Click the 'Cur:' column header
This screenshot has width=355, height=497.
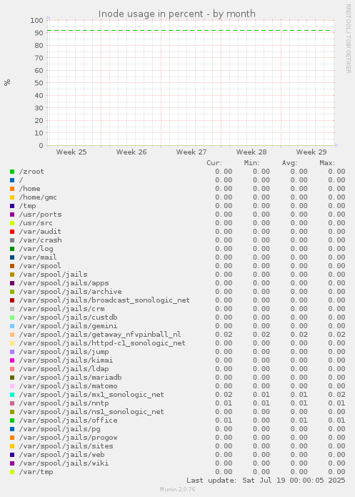click(x=214, y=163)
